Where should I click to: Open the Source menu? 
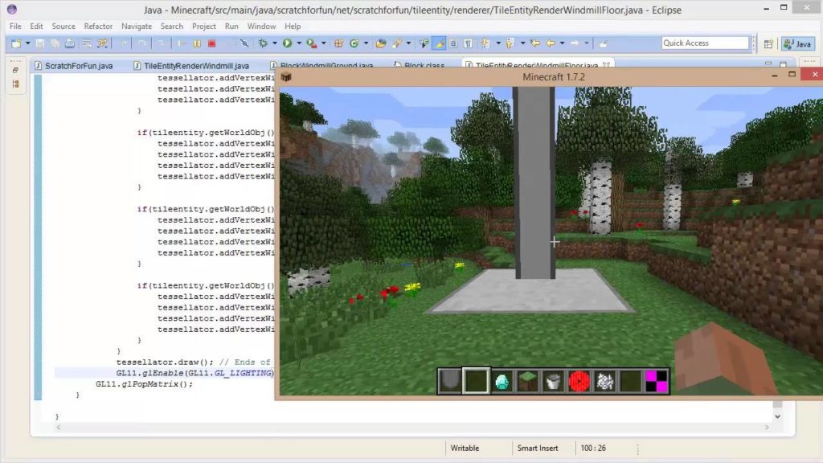click(63, 27)
